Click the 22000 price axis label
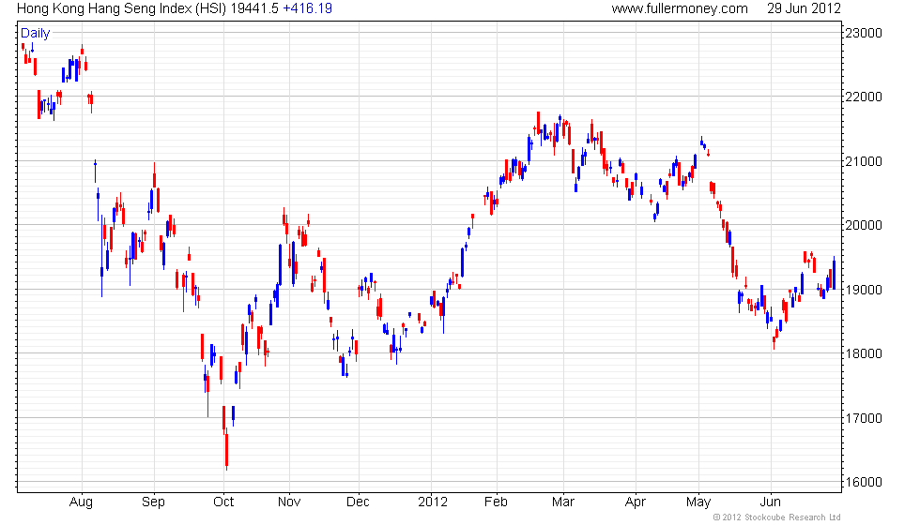Viewport: 920px width, 525px height. [x=864, y=97]
